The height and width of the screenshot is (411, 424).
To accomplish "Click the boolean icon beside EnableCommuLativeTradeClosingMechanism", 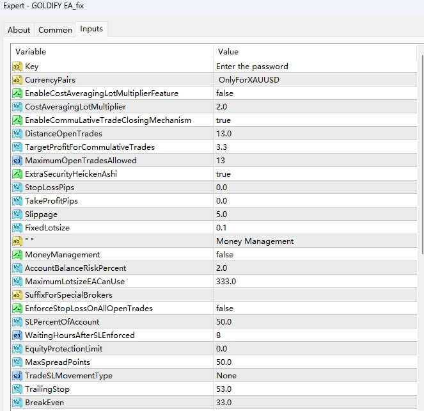I will click(x=17, y=120).
